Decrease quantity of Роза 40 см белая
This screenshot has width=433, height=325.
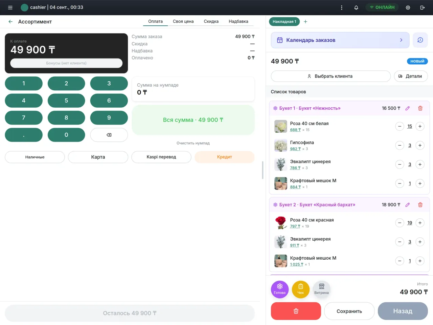[400, 126]
